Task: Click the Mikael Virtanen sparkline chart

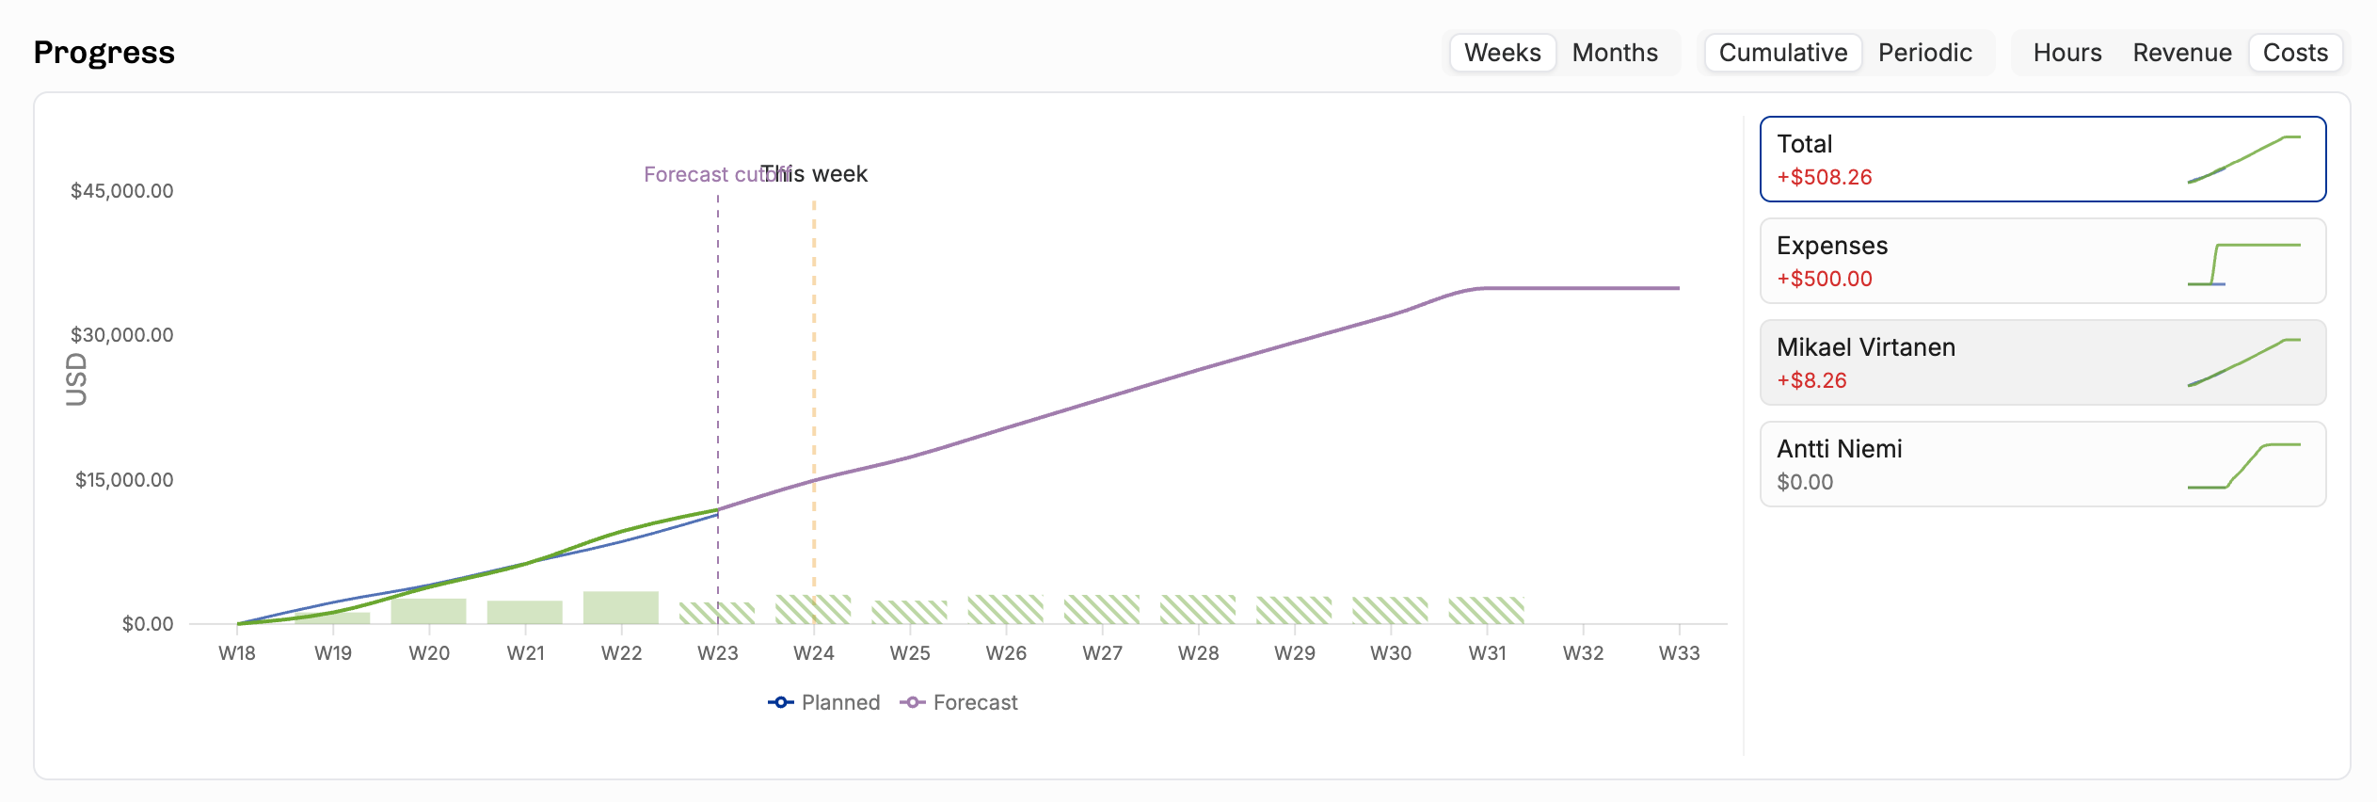Action: (x=2244, y=362)
